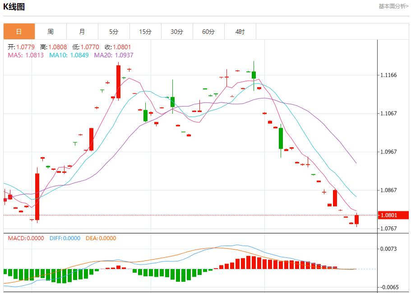Image resolution: width=411 pixels, height=293 pixels.
Task: Choose the 30分 interval tab
Action: (177, 32)
